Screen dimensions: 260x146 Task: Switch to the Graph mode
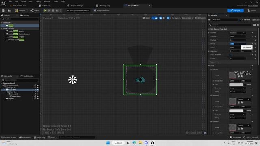[x=252, y=11]
